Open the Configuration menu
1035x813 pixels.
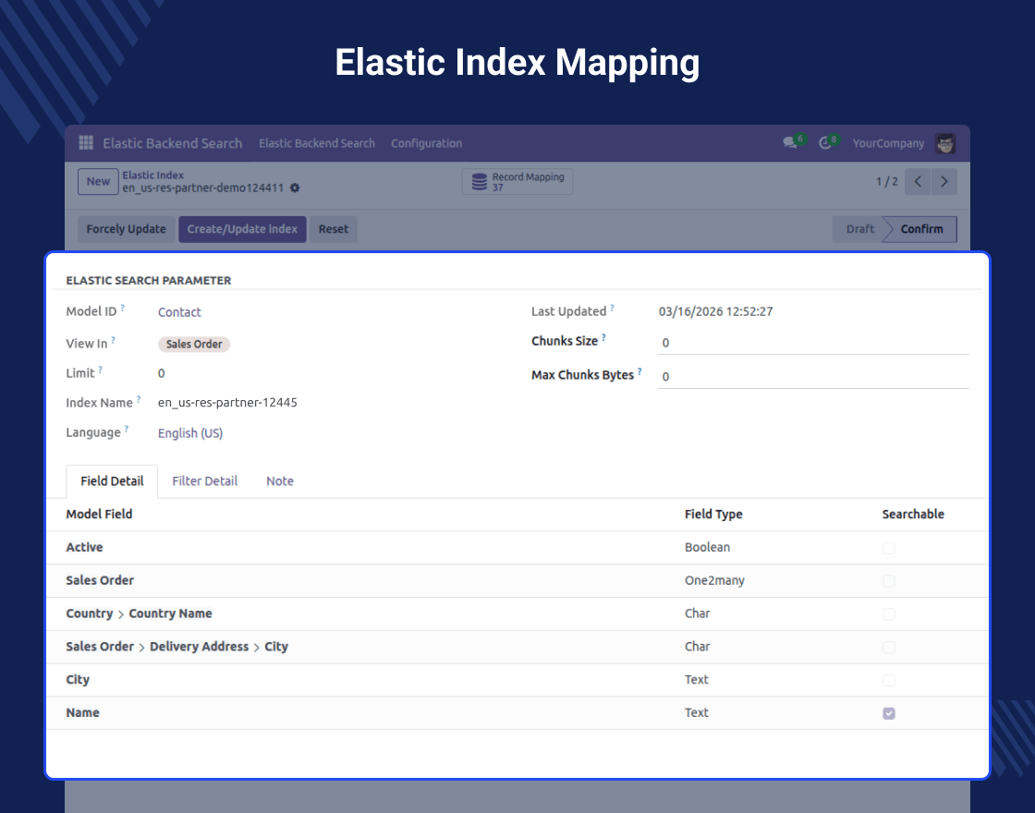426,143
